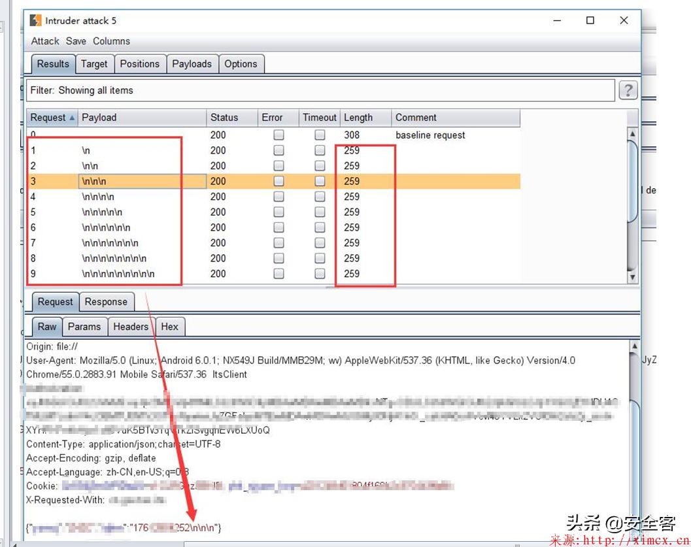
Task: Maximize the Intruder attack 5 window
Action: [x=590, y=20]
